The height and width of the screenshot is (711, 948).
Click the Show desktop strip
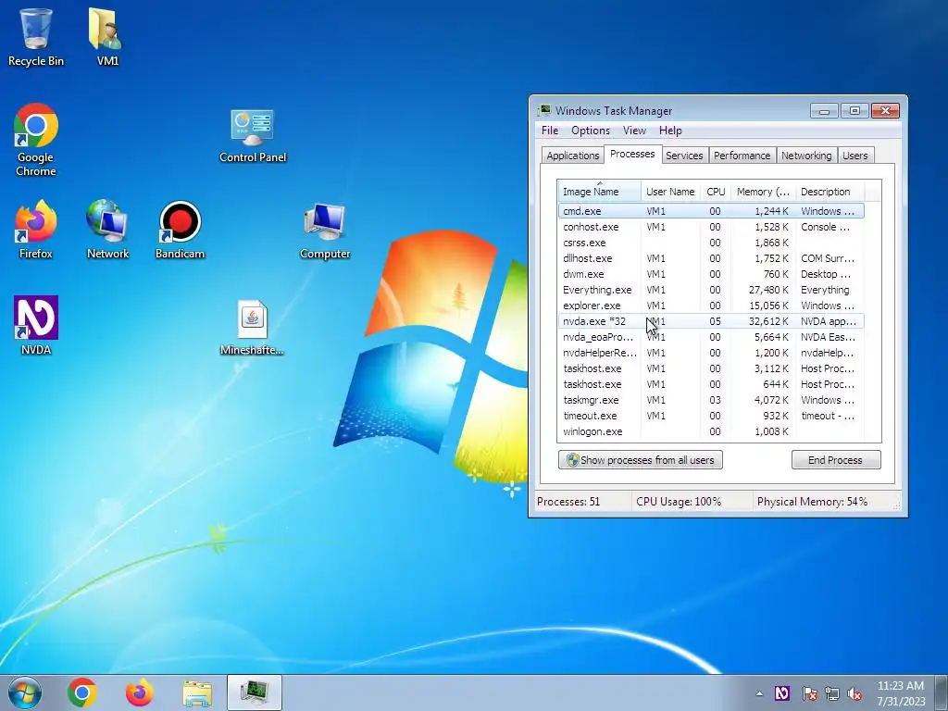point(942,692)
